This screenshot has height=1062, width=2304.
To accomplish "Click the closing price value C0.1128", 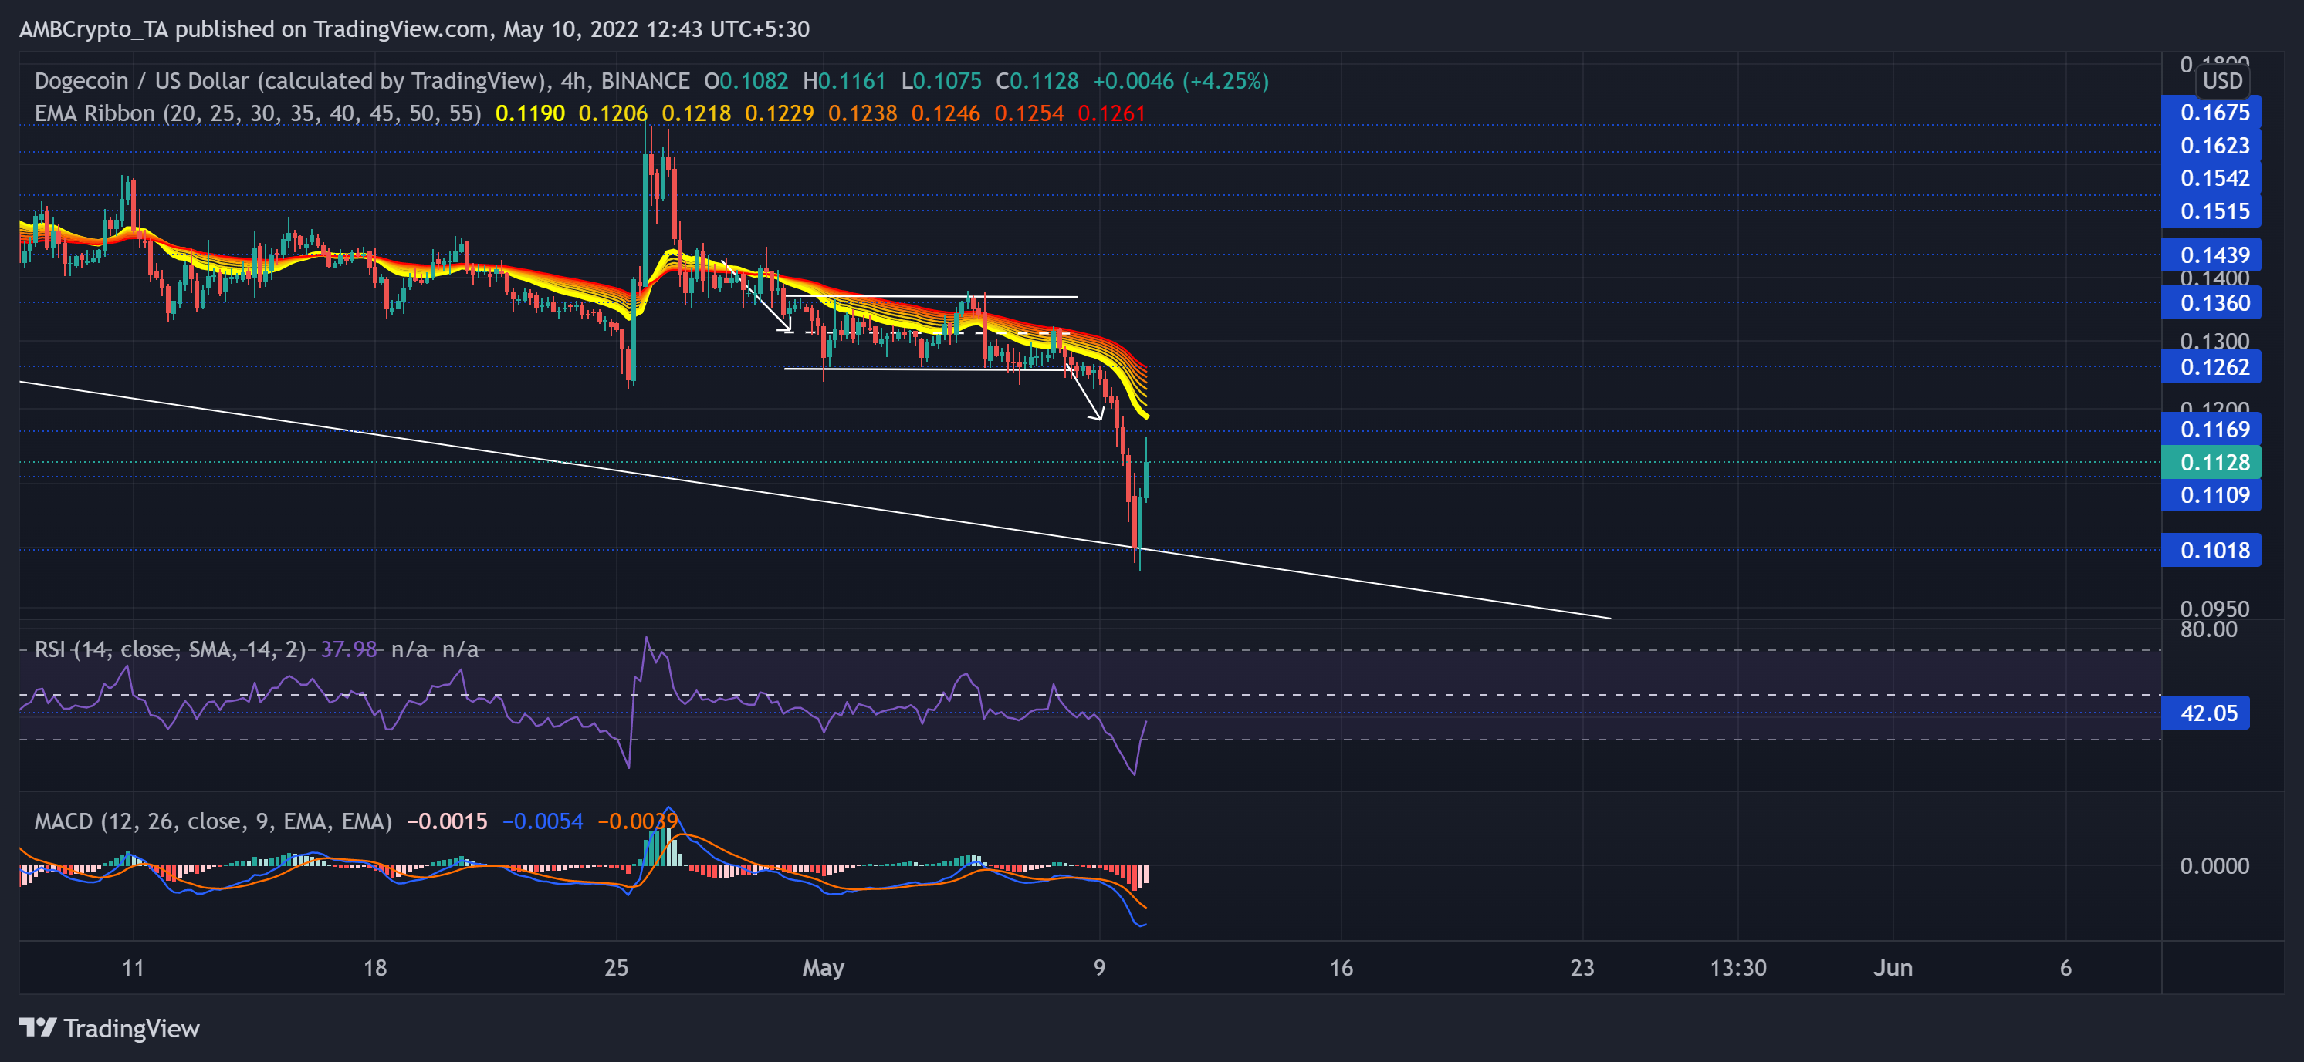I will click(x=1037, y=81).
